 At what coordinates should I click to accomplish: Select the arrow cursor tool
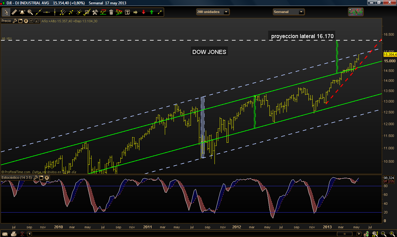tap(6, 12)
